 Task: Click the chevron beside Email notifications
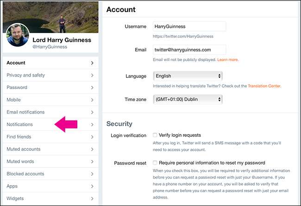tap(92, 112)
